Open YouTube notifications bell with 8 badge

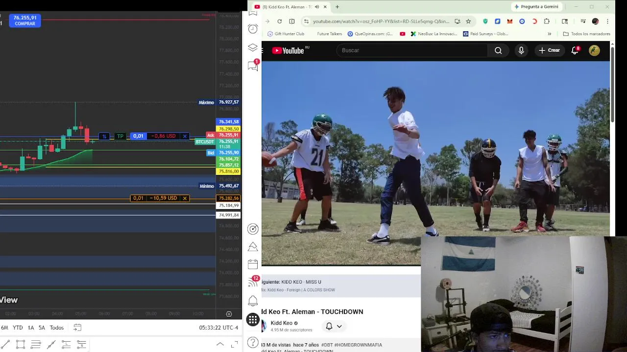click(575, 50)
